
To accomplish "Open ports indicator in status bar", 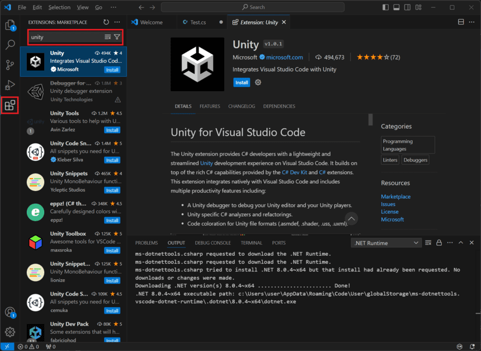I will pos(50,347).
